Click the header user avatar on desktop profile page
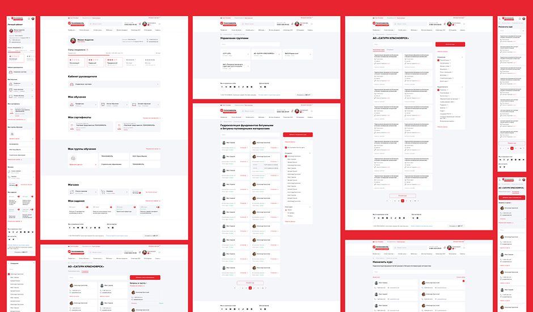 tap(145, 24)
